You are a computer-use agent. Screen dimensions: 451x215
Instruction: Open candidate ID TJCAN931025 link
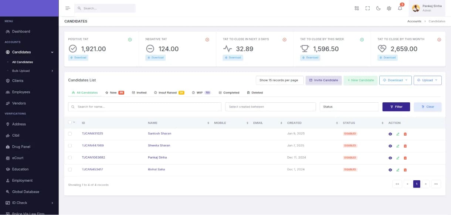pyautogui.click(x=92, y=133)
